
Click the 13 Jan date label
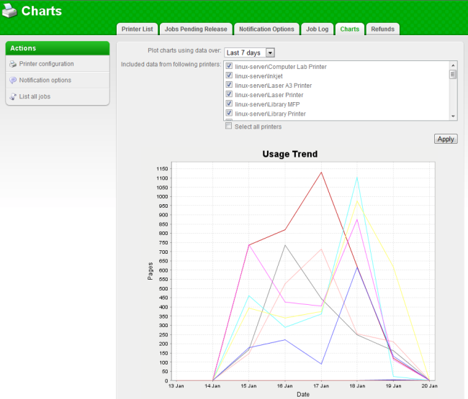pos(176,386)
